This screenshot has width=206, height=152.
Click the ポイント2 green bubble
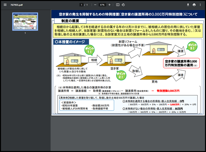121,75
